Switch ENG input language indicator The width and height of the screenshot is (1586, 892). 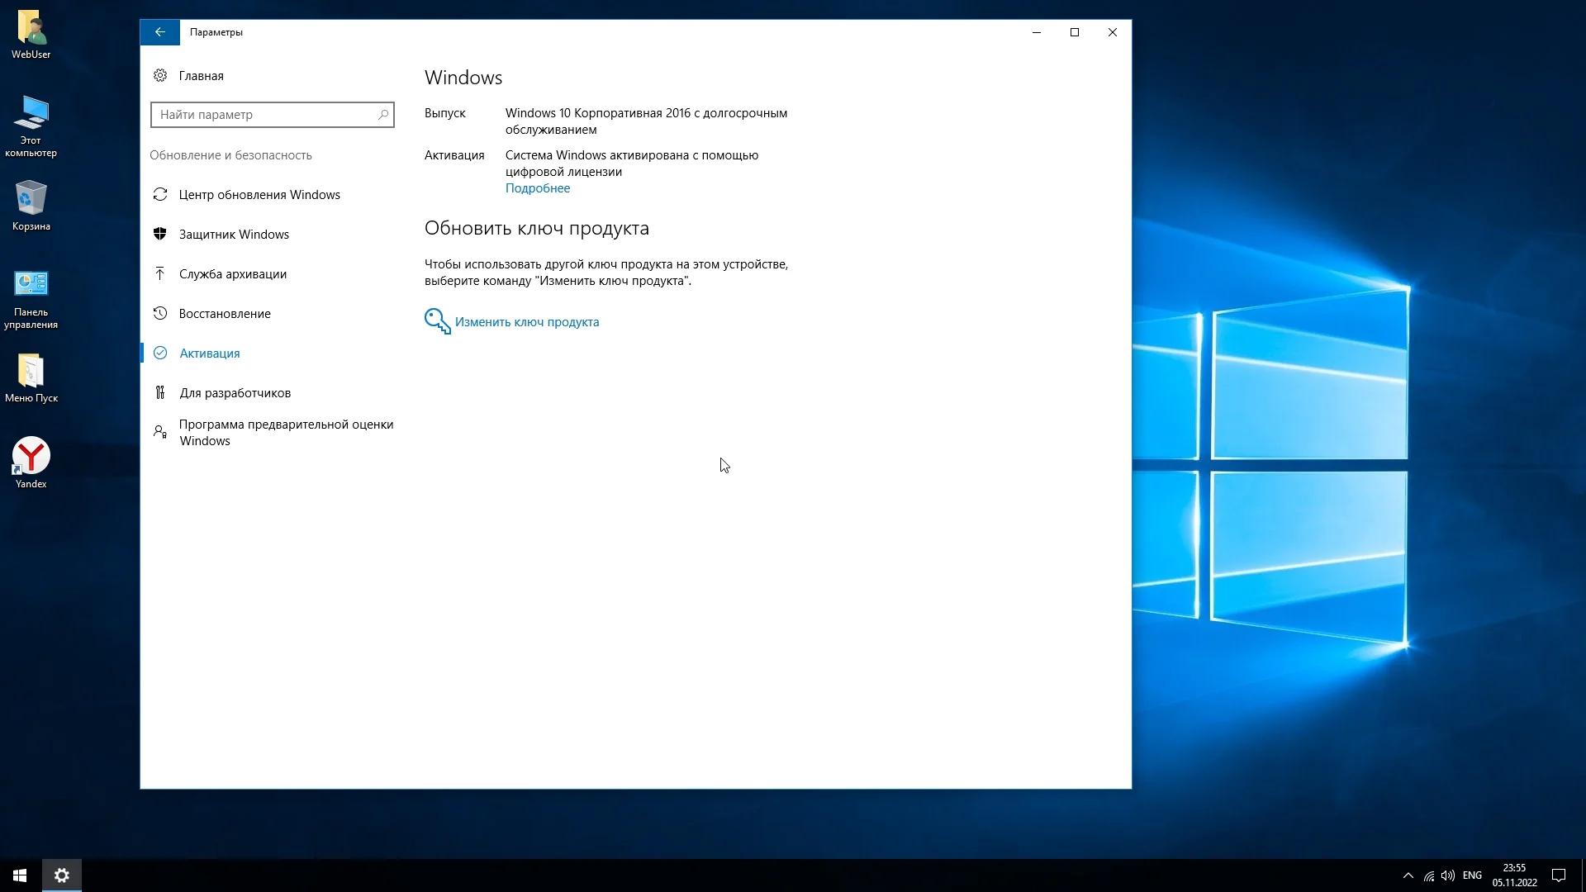click(x=1472, y=875)
